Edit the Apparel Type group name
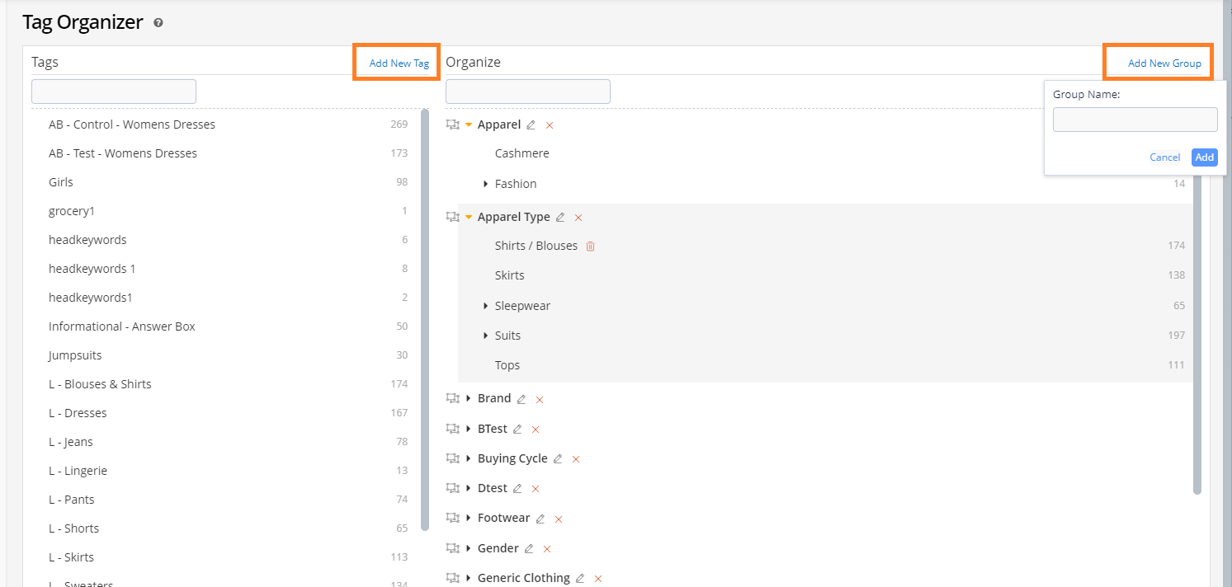The width and height of the screenshot is (1232, 587). [x=560, y=218]
